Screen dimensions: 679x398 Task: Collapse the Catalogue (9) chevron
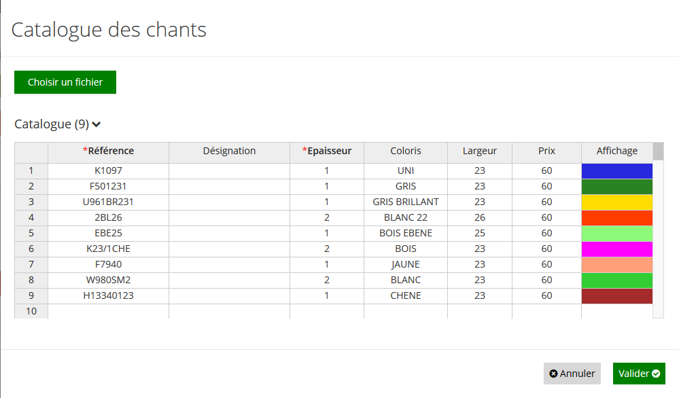click(x=97, y=124)
